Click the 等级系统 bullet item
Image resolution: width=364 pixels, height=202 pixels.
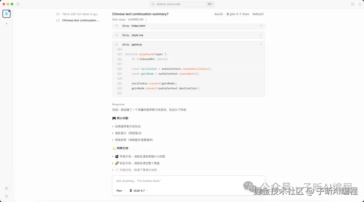coord(134,140)
